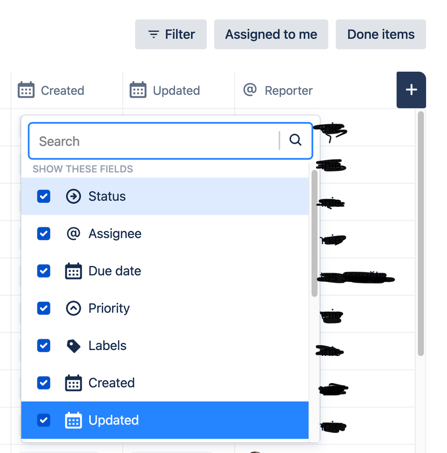447x453 pixels.
Task: Uncheck the Due date checkbox
Action: point(44,271)
